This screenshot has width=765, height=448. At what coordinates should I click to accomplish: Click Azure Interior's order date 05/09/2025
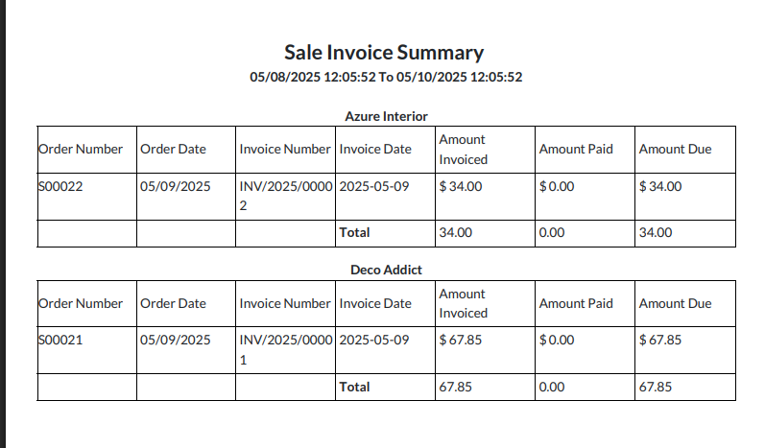pyautogui.click(x=175, y=187)
